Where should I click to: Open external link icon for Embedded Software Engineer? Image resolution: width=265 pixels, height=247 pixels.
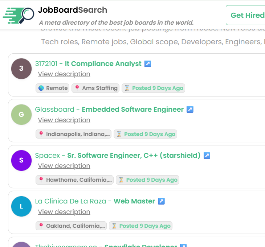(x=190, y=110)
